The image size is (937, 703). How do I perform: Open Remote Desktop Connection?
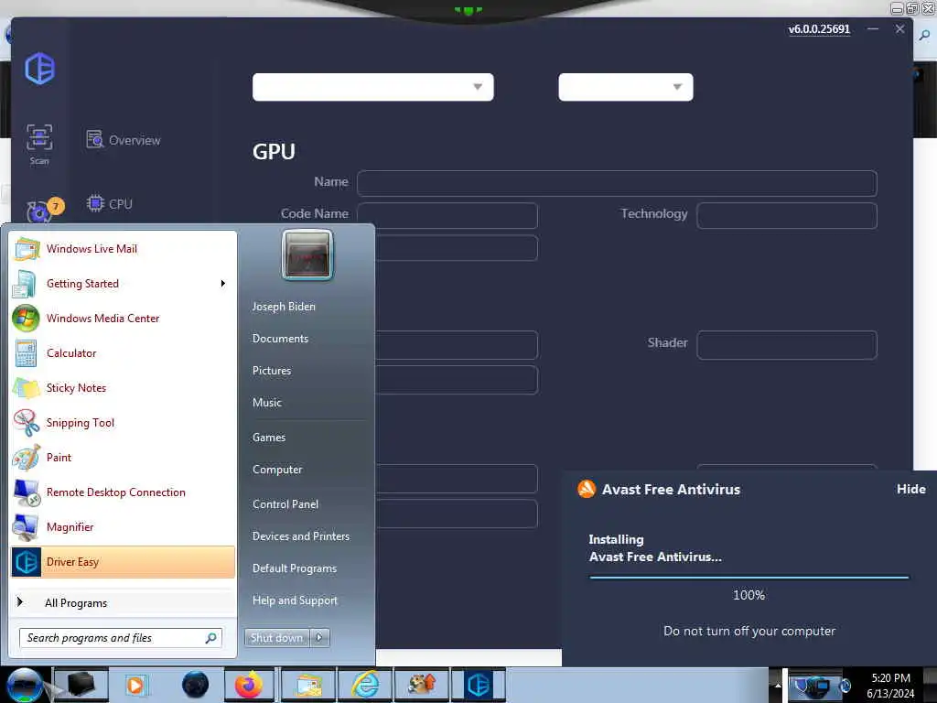click(x=123, y=492)
